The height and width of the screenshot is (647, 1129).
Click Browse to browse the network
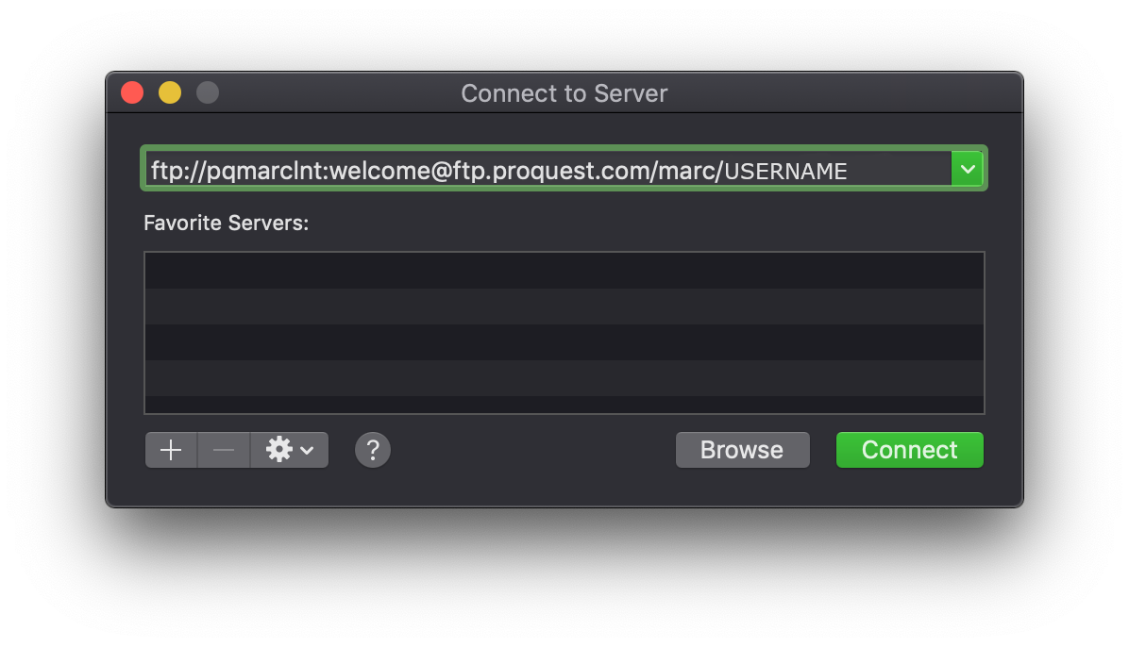(x=742, y=450)
